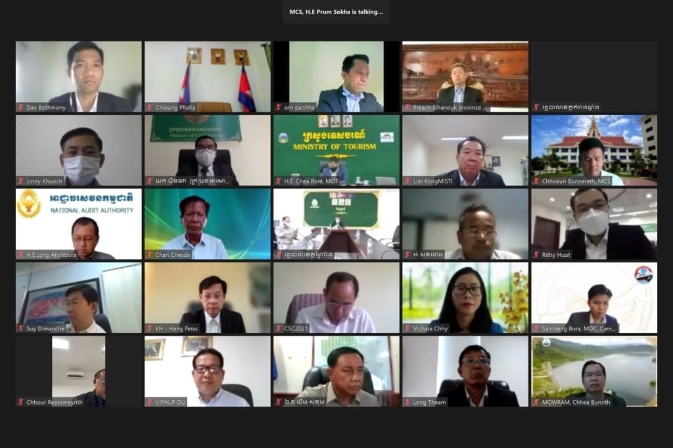Click muted mic icon beside Lim KongMISTI

[x=407, y=181]
